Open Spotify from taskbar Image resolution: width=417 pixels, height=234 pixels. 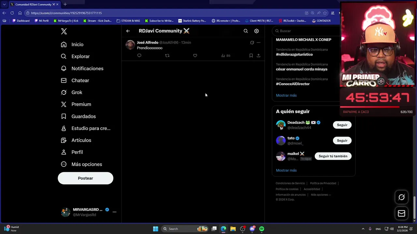[262, 229]
